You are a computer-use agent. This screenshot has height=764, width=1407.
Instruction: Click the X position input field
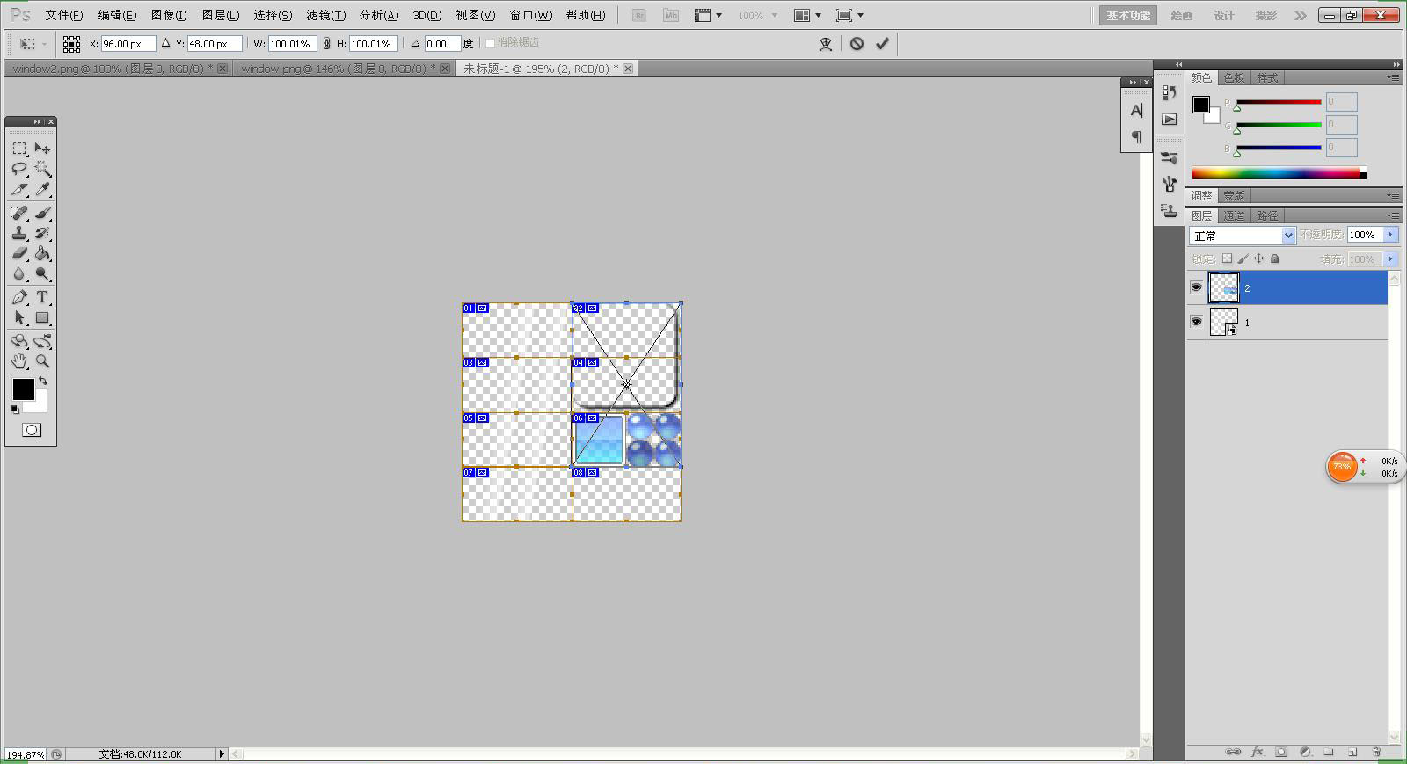[x=128, y=44]
